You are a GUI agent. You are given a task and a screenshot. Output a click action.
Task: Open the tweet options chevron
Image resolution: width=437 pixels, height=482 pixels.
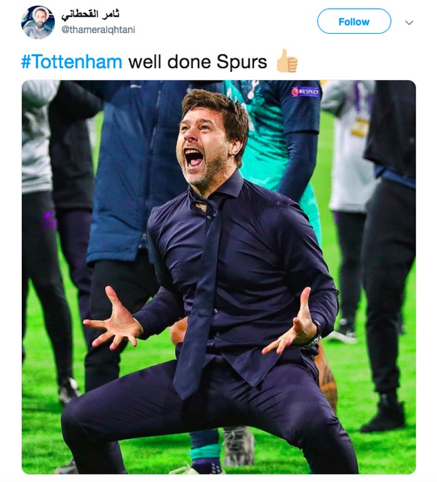tap(410, 22)
